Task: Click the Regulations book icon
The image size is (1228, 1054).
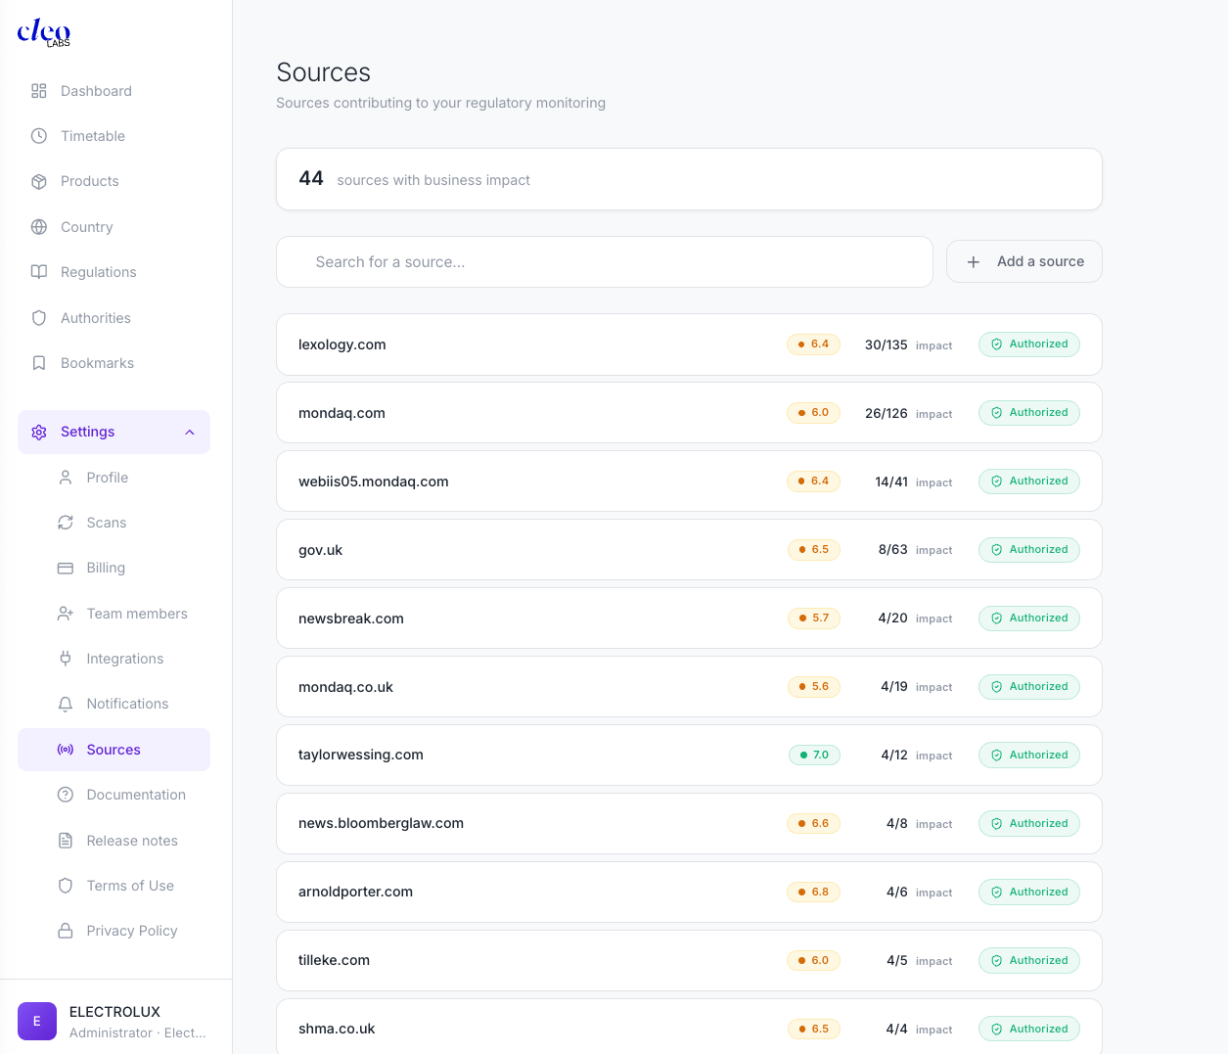Action: click(x=39, y=272)
